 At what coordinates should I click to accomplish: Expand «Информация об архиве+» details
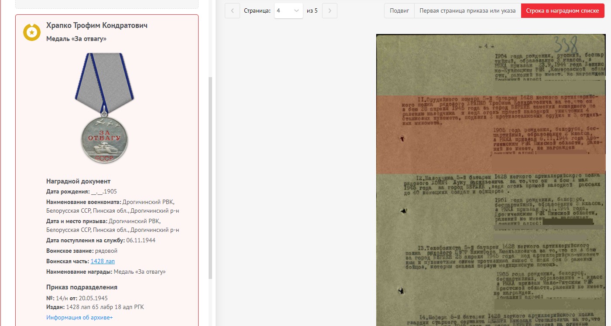(x=79, y=318)
